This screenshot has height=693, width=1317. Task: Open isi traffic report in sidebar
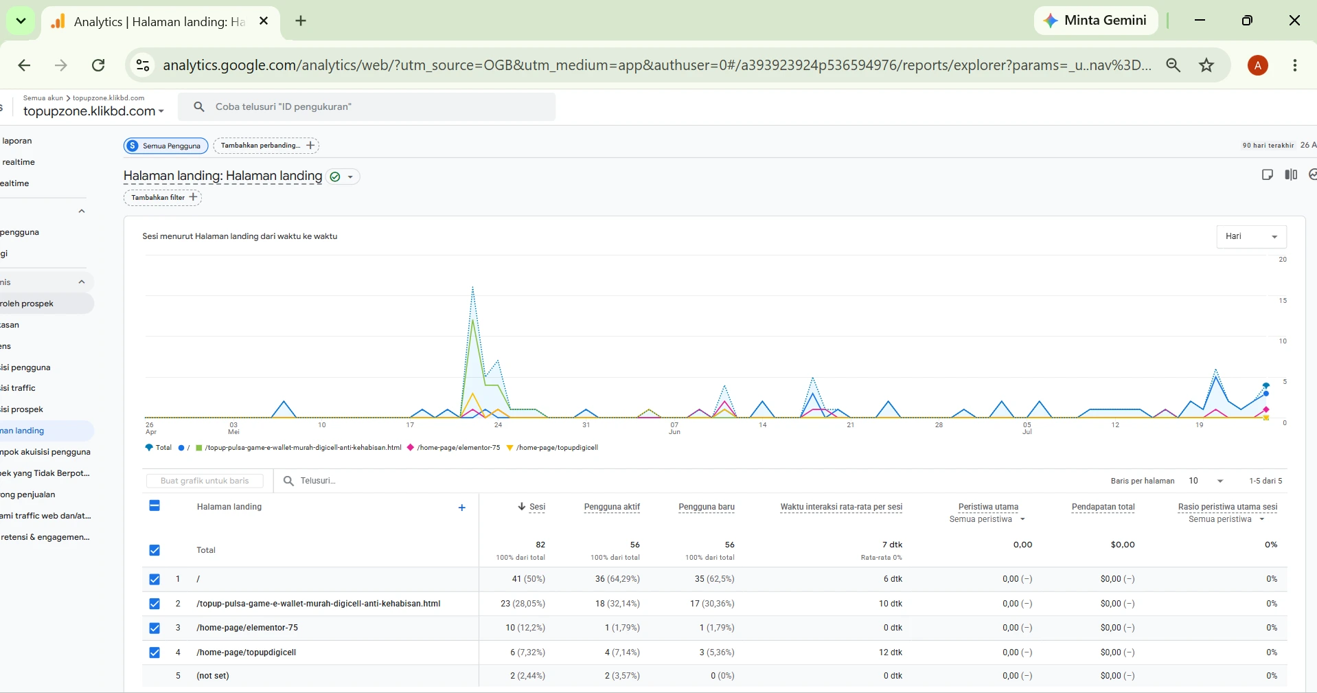pos(19,388)
